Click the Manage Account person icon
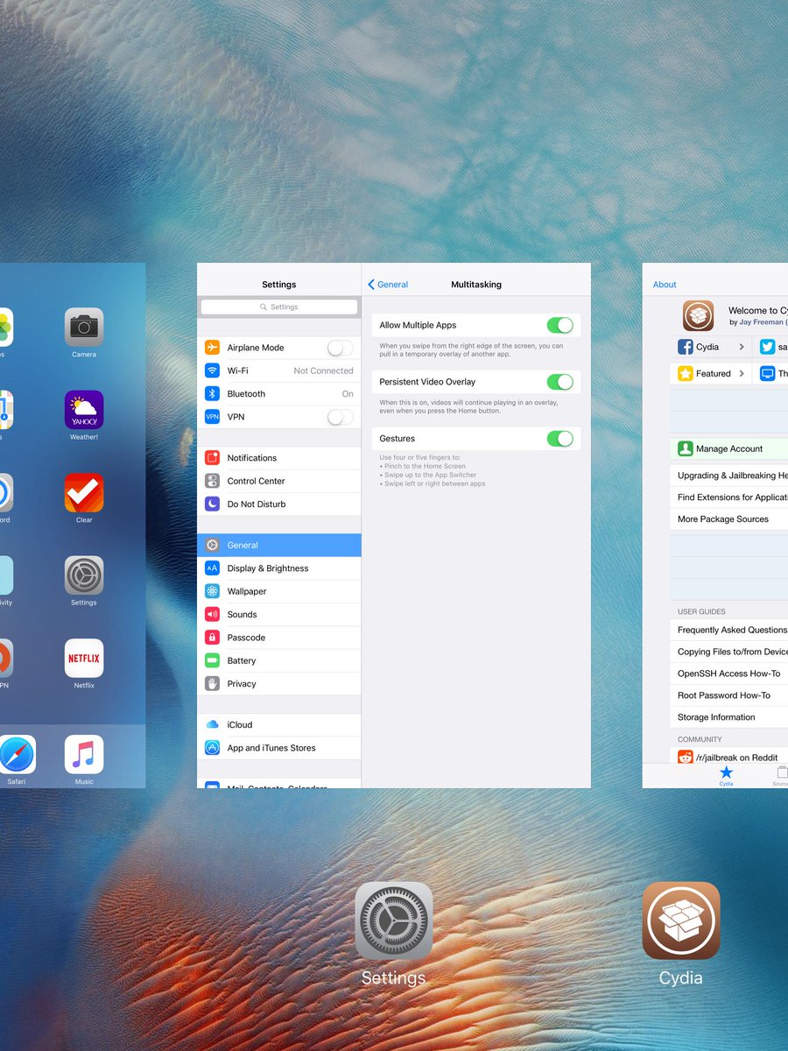Viewport: 788px width, 1051px height. (x=686, y=448)
